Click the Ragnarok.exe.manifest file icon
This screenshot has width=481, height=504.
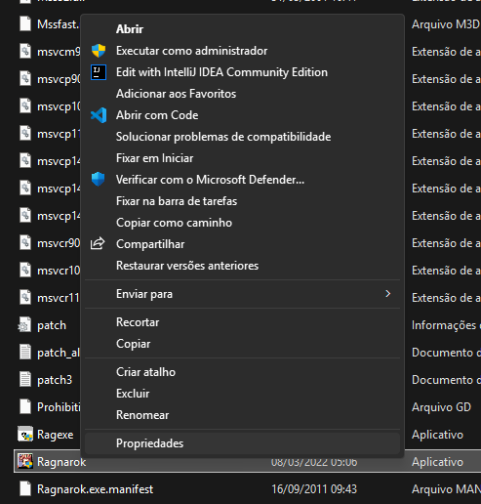point(25,489)
